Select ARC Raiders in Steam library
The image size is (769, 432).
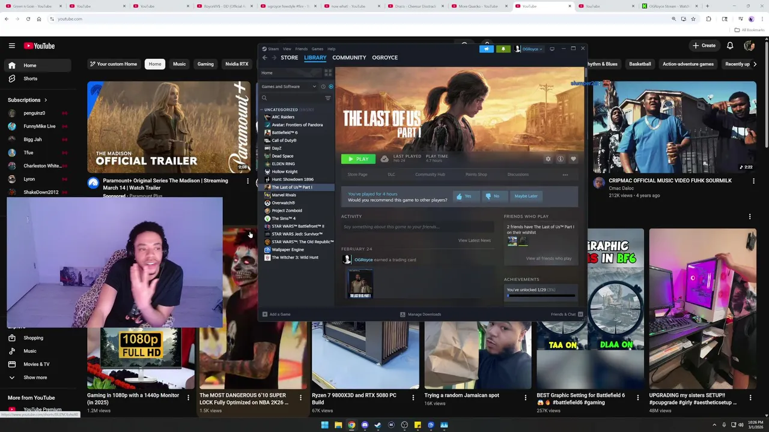[283, 117]
